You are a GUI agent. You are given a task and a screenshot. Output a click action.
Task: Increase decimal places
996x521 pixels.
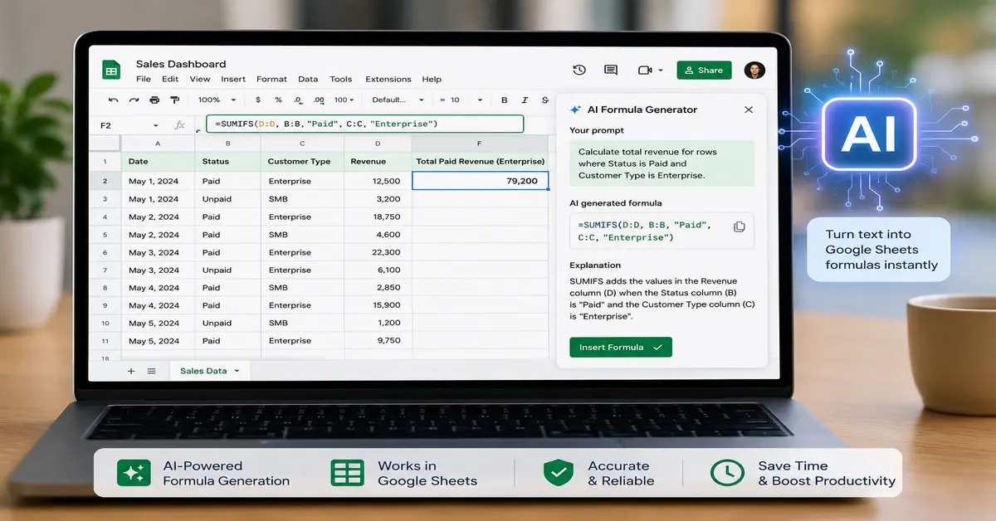click(x=319, y=100)
